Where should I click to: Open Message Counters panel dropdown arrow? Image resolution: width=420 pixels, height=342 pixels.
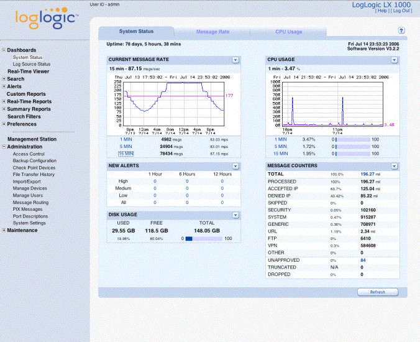(x=395, y=166)
